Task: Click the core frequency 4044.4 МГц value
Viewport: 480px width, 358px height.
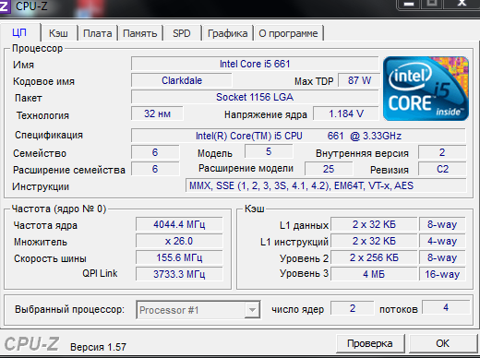Action: [179, 224]
